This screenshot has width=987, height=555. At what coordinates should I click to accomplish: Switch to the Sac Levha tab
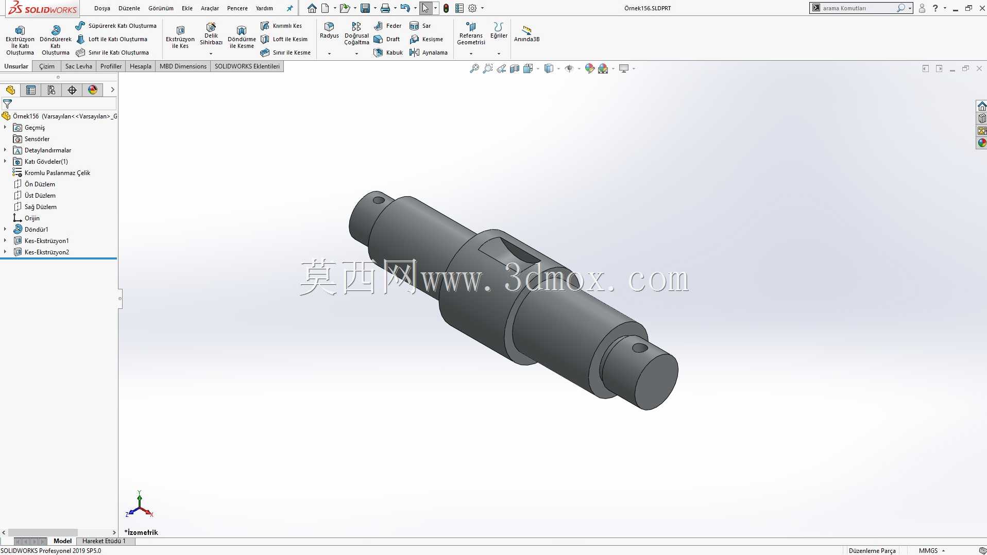coord(79,66)
